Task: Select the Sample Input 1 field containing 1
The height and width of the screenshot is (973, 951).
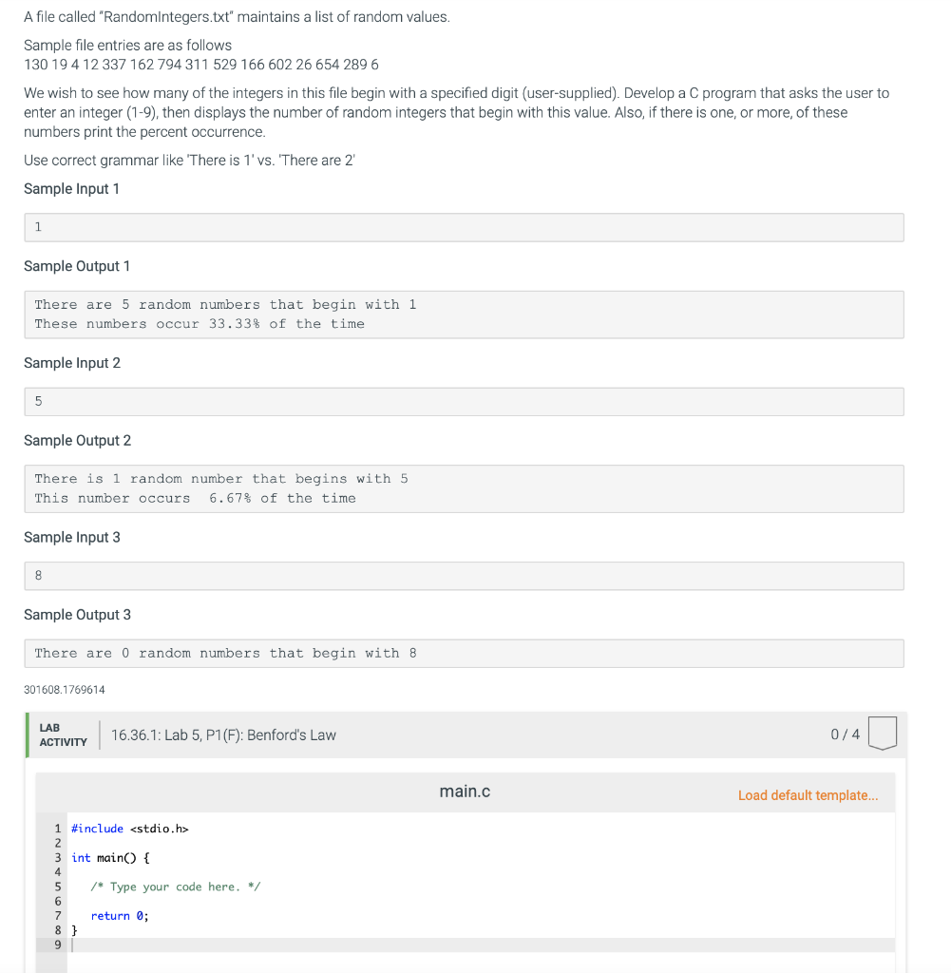Action: [464, 227]
